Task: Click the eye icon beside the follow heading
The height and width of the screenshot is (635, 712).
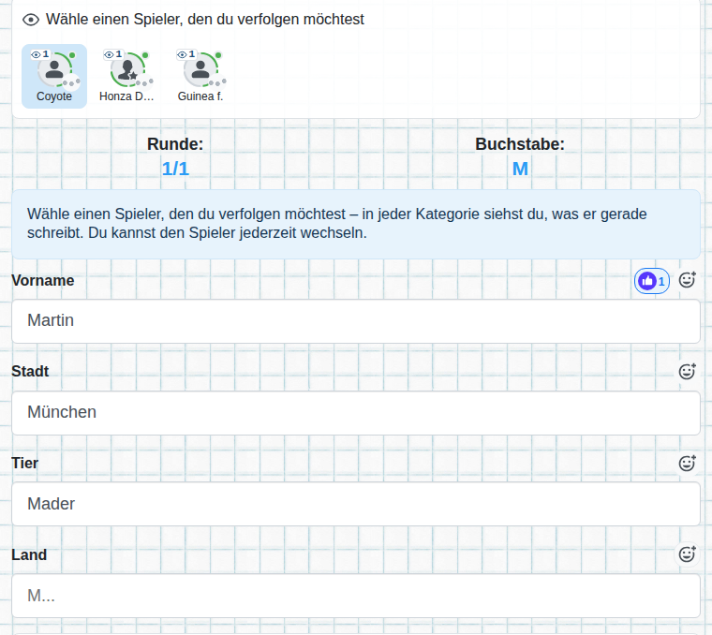Action: pyautogui.click(x=31, y=20)
